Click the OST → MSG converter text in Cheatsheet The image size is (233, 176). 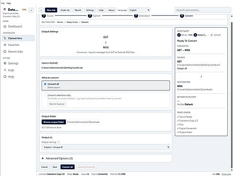183,50
